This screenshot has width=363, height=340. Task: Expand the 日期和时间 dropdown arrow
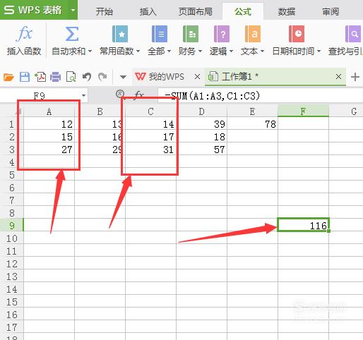319,51
